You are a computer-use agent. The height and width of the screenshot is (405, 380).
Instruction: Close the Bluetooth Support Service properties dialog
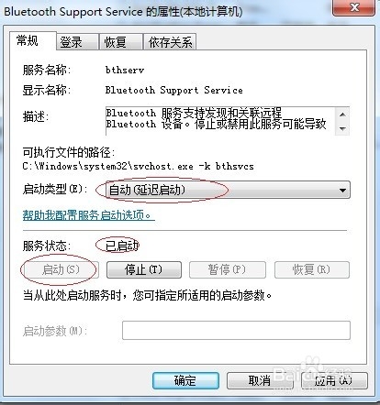[353, 7]
